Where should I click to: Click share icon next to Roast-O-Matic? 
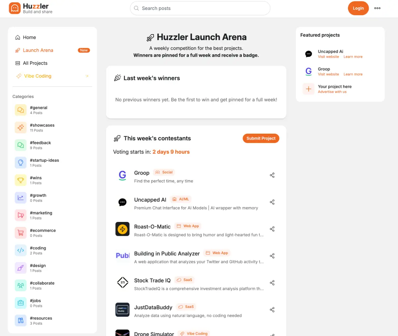(x=272, y=229)
